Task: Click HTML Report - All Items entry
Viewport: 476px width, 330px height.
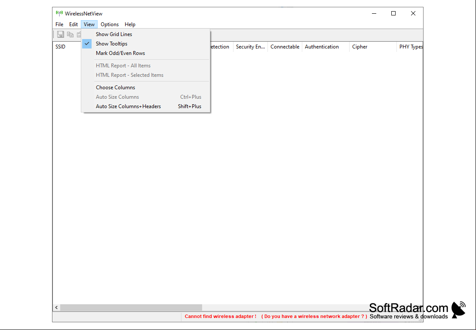Action: [x=146, y=66]
